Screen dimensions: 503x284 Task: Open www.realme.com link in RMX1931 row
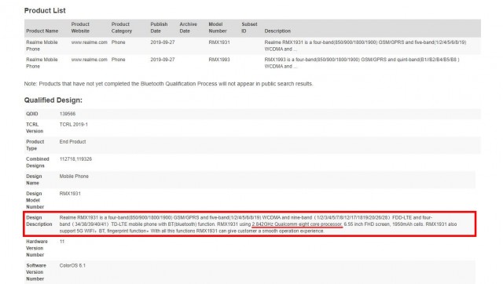[x=89, y=42]
